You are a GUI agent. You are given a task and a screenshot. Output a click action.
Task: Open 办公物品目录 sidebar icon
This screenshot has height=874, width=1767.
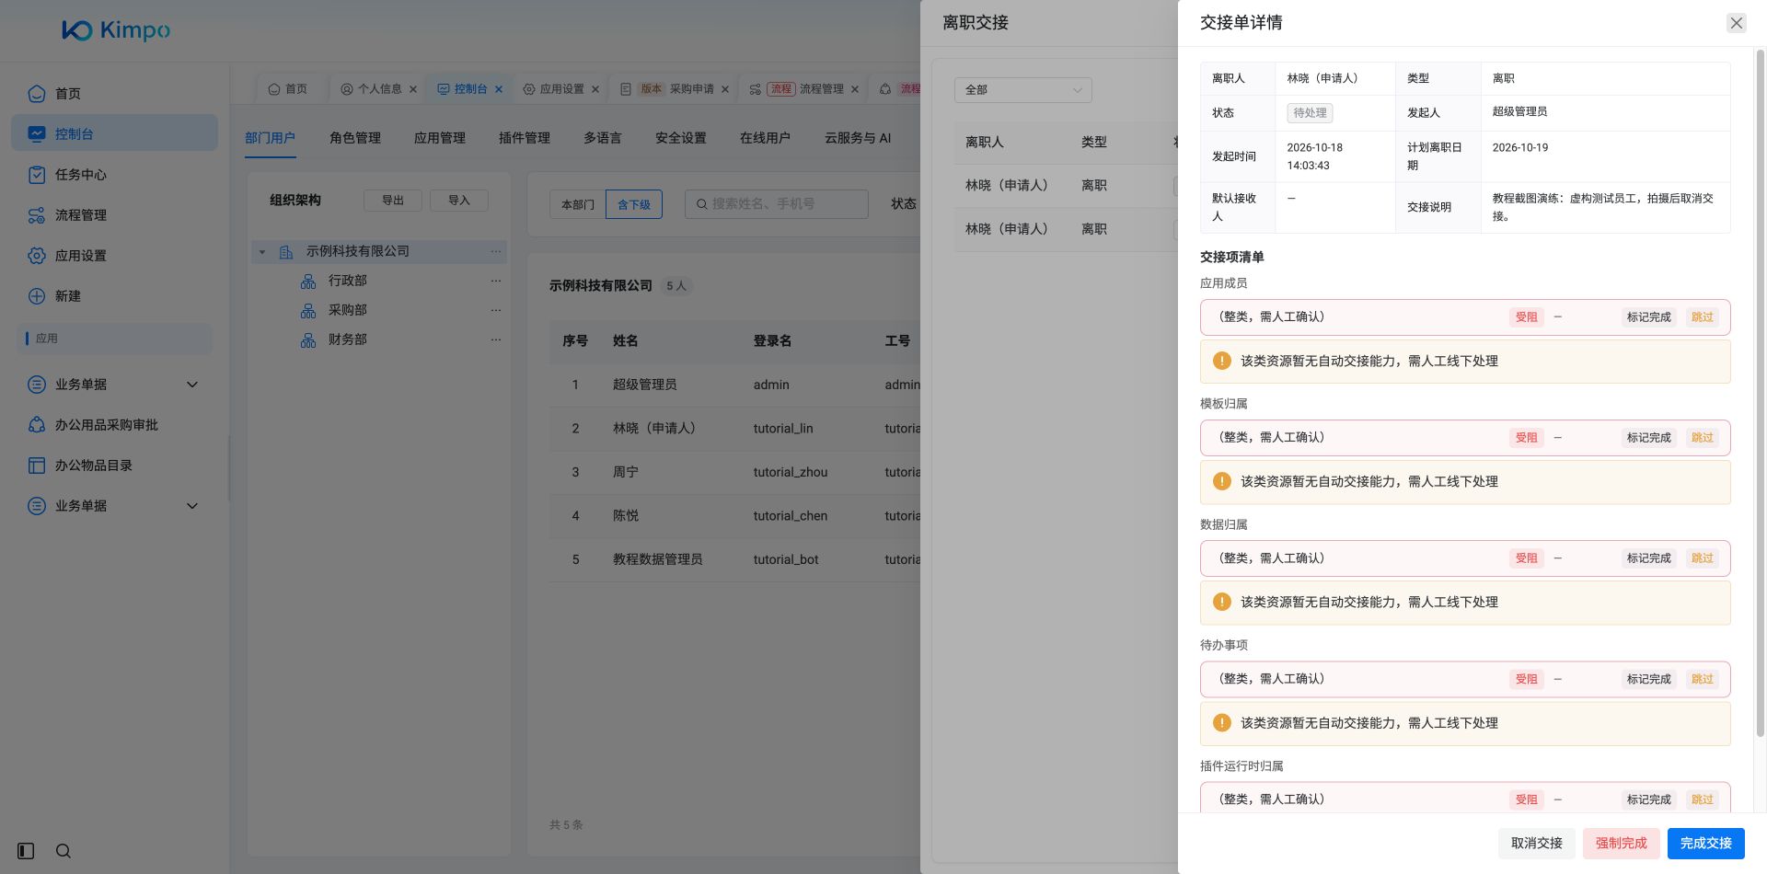point(37,466)
